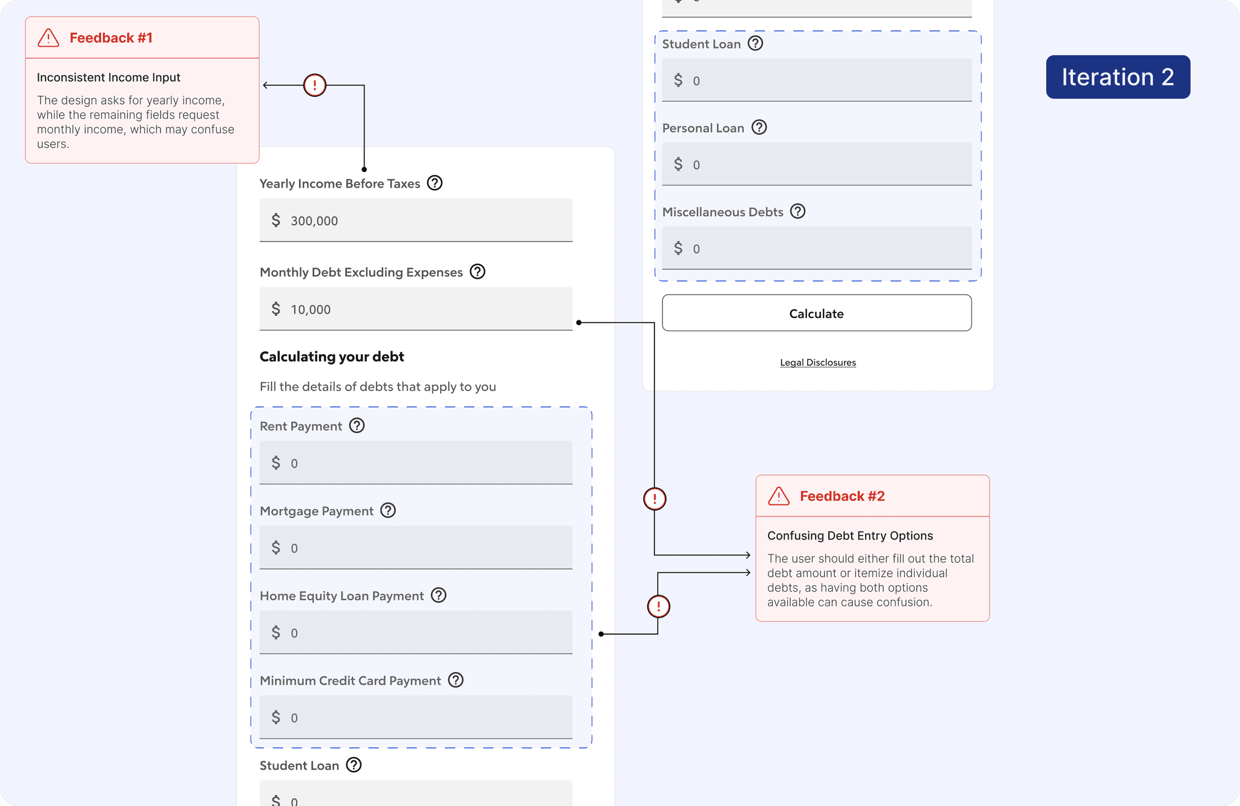Click the warning triangle in Feedback #1 header
The image size is (1240, 806).
coord(48,38)
